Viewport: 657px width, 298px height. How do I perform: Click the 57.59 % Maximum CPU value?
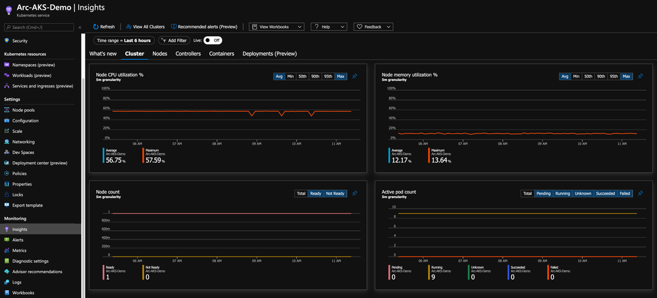pyautogui.click(x=156, y=160)
